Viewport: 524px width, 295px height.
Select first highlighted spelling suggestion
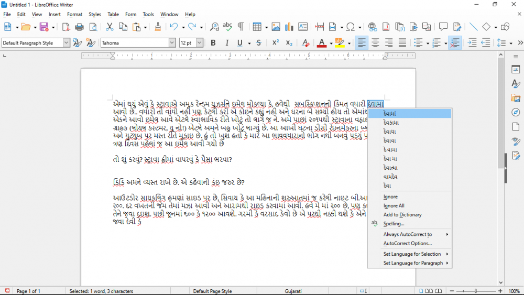point(410,114)
